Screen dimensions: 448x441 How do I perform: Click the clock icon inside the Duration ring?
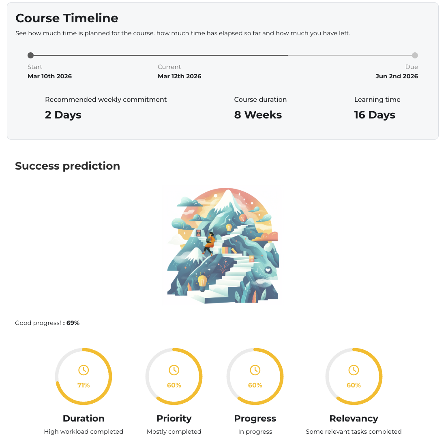pyautogui.click(x=84, y=370)
